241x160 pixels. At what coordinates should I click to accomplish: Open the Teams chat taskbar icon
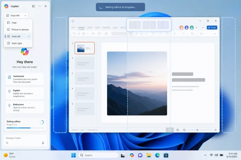tap(140, 155)
